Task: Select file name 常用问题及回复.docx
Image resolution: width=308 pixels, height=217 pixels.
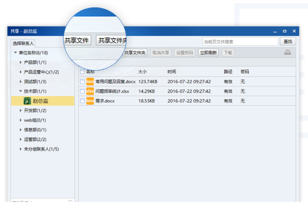Action: (x=115, y=82)
